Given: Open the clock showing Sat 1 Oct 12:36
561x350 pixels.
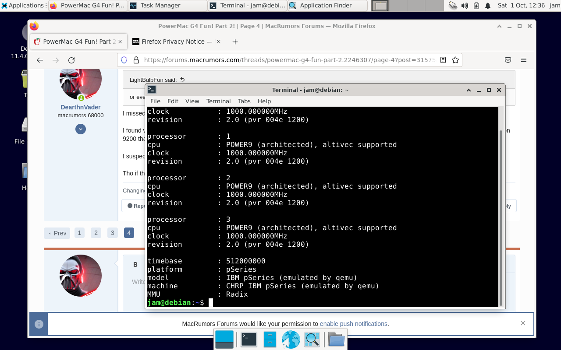Looking at the screenshot, I should pos(521,6).
